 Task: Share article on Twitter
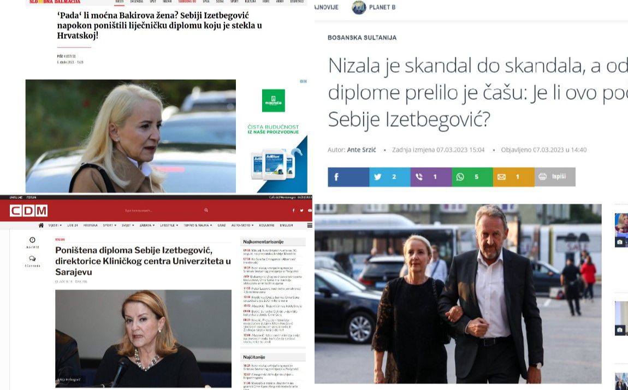390,176
